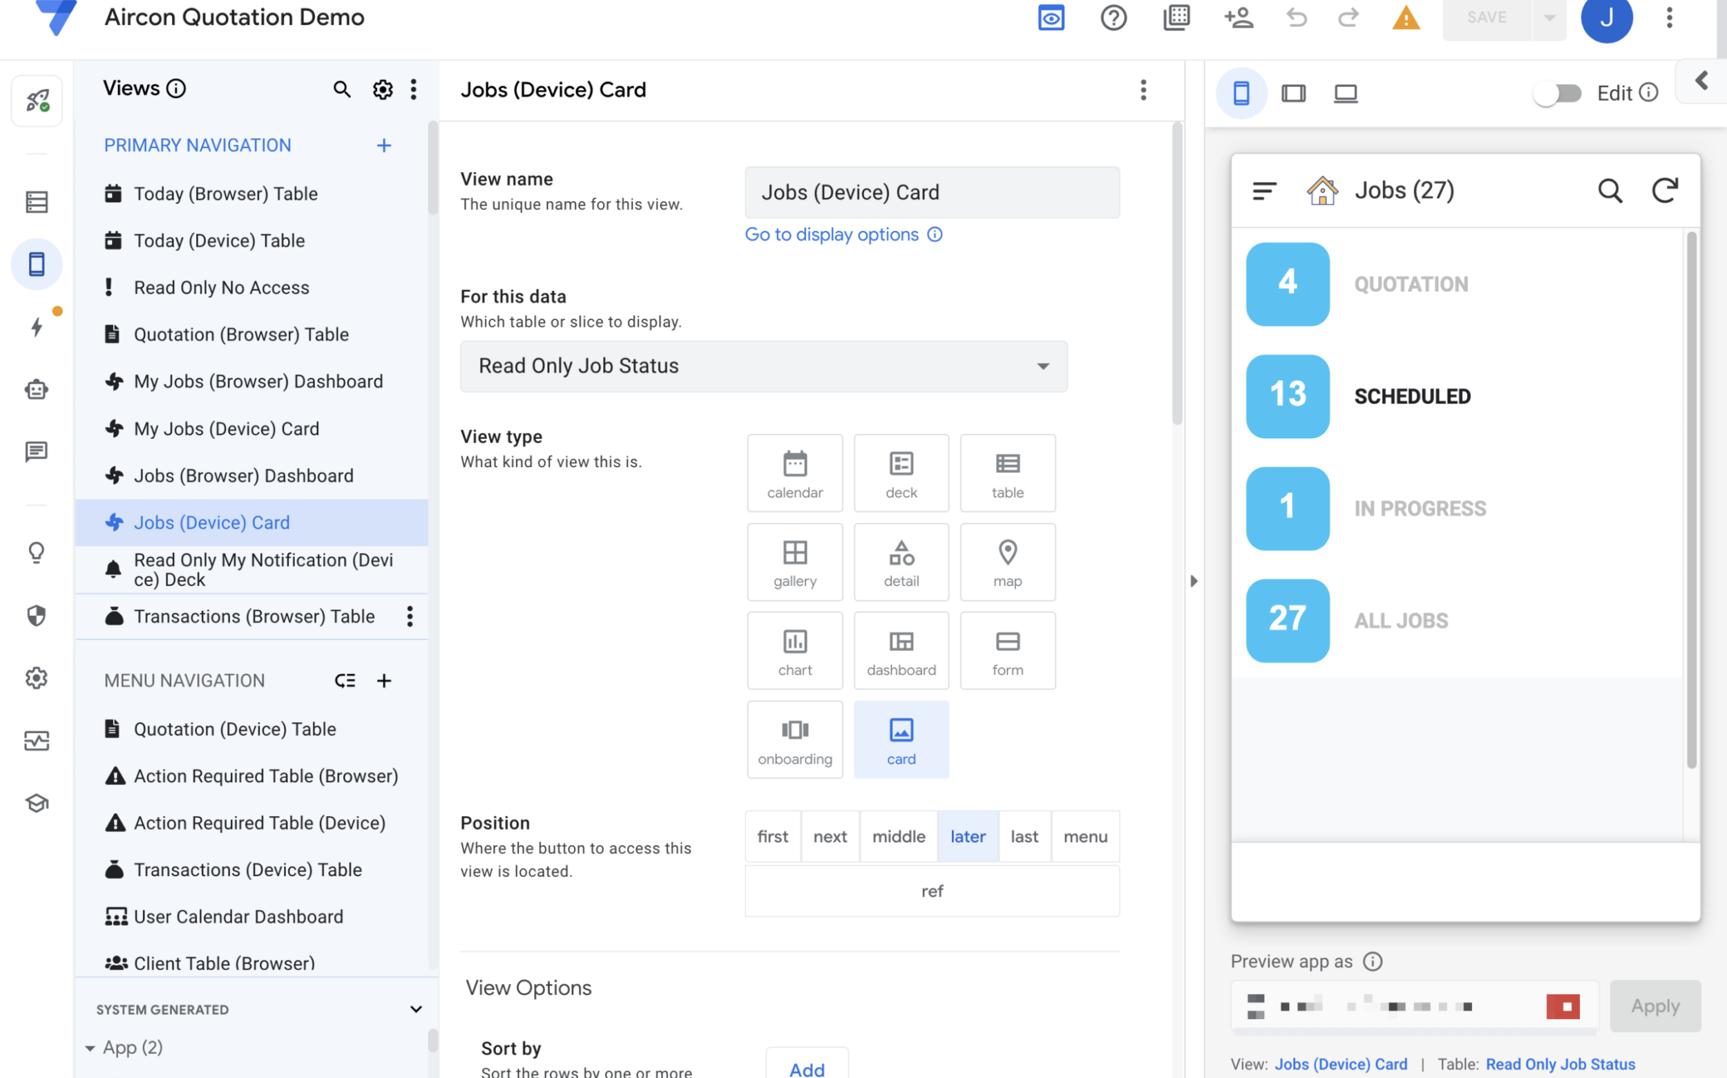Image resolution: width=1727 pixels, height=1078 pixels.
Task: Click the panel divider expand arrow
Action: pyautogui.click(x=1194, y=581)
